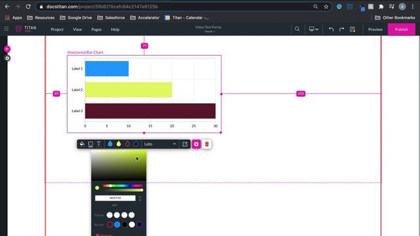Click the Label 1 blue bar
The height and width of the screenshot is (236, 420).
click(x=107, y=68)
